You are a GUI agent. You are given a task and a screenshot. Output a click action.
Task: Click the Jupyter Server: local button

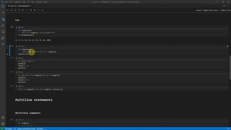pos(210,10)
